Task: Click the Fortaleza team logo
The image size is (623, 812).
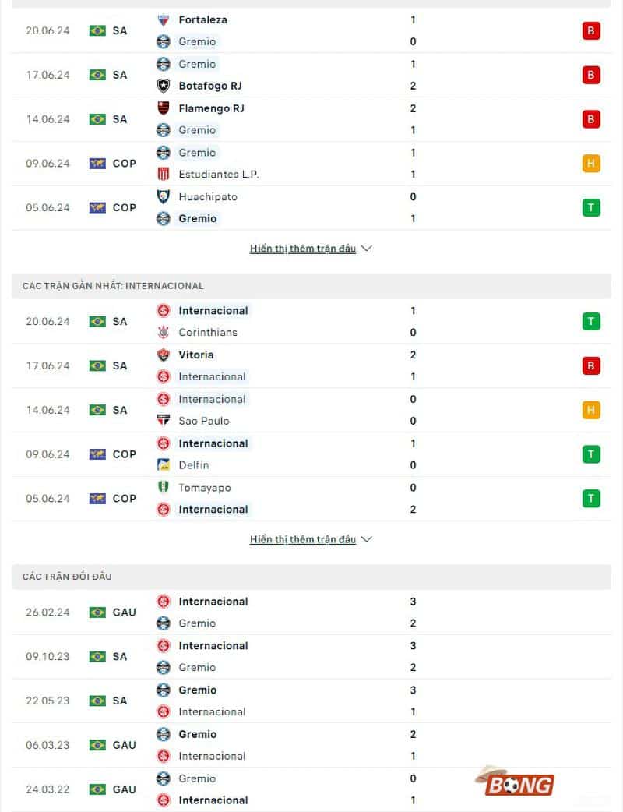Action: tap(164, 19)
